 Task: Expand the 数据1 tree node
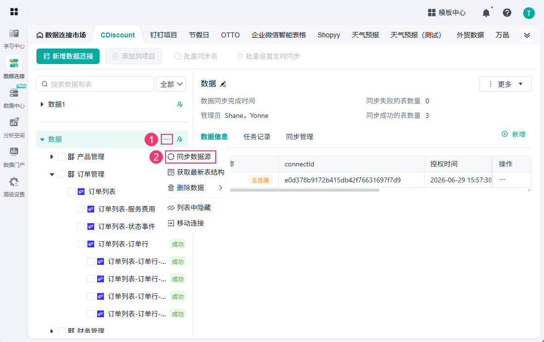click(x=42, y=104)
